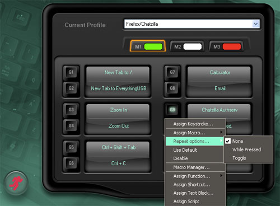Choose Assign Shortcut from context menu

point(195,185)
